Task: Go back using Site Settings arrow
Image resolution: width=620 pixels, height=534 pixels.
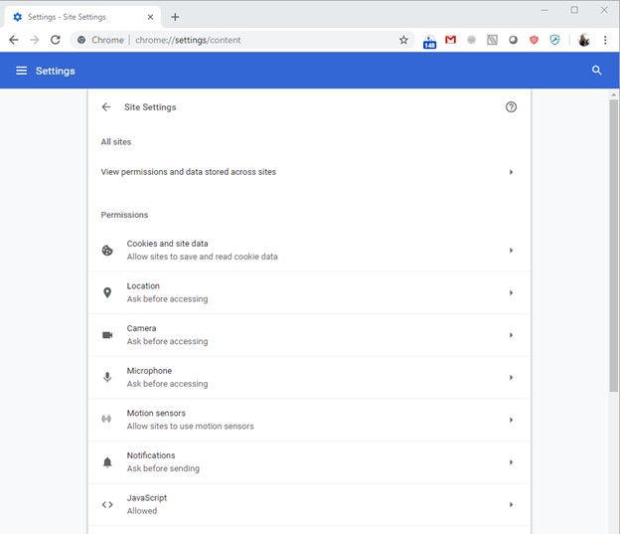Action: pos(106,106)
